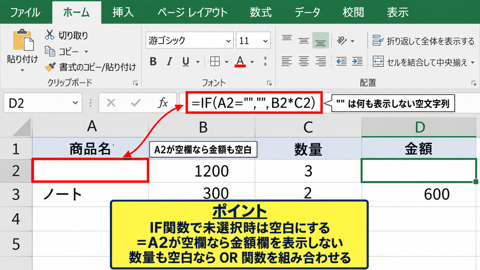This screenshot has width=480, height=270.
Task: Toggle Italic formatting
Action: pos(169,61)
